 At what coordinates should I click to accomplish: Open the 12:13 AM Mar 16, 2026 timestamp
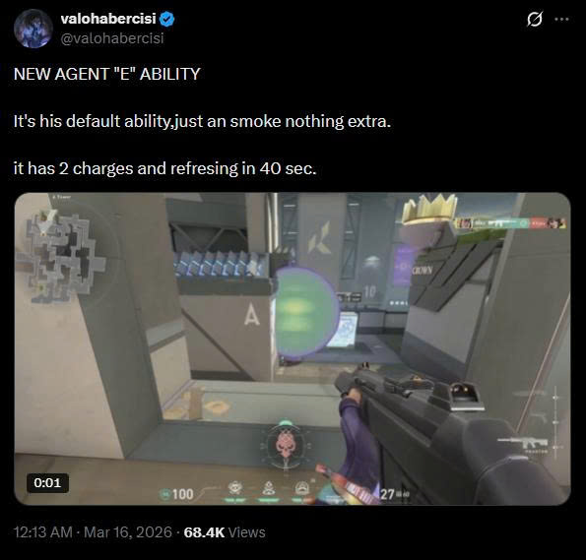pyautogui.click(x=93, y=532)
